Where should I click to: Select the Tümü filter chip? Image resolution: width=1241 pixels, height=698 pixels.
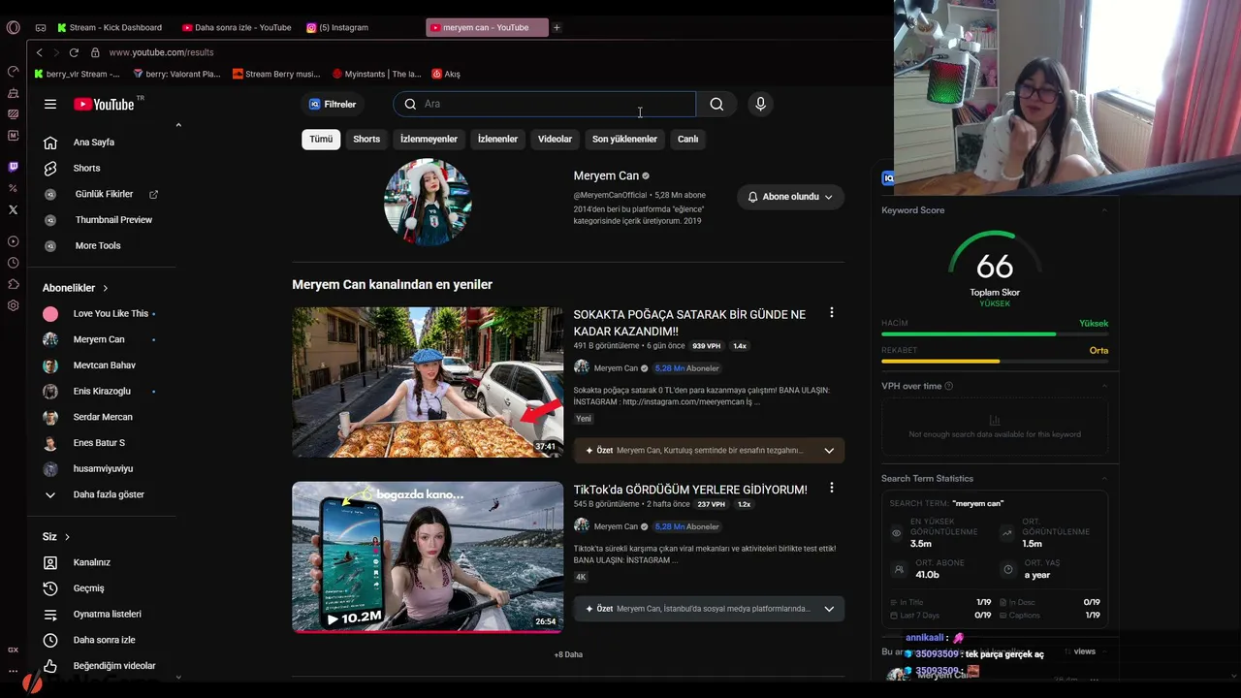321,139
